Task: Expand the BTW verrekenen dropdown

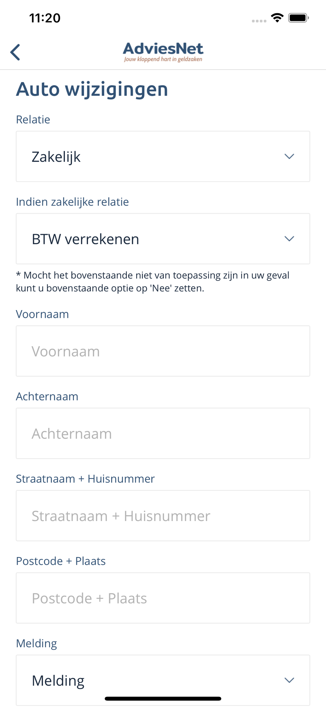Action: 163,239
